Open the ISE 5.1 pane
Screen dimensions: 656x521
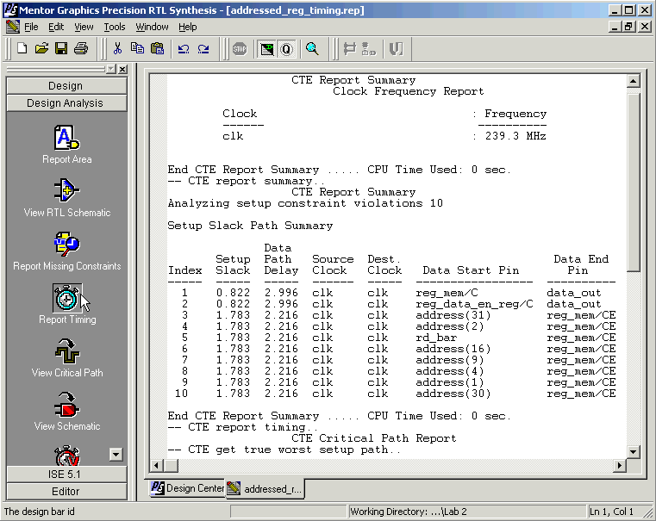pyautogui.click(x=66, y=474)
